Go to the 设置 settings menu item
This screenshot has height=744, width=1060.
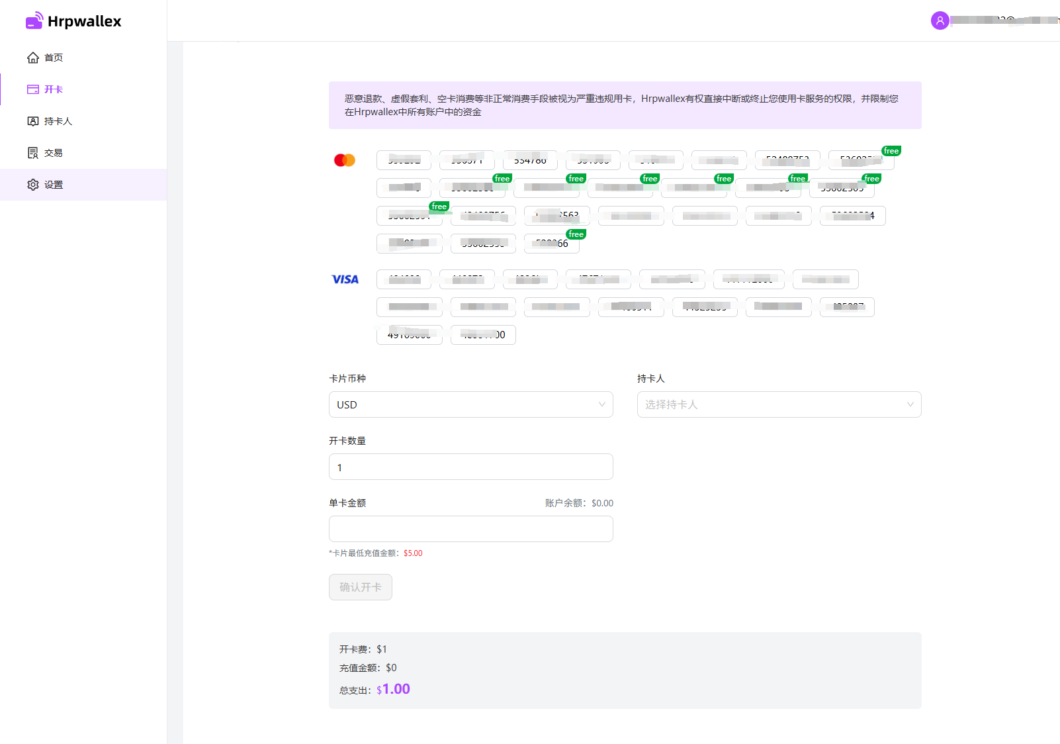54,185
